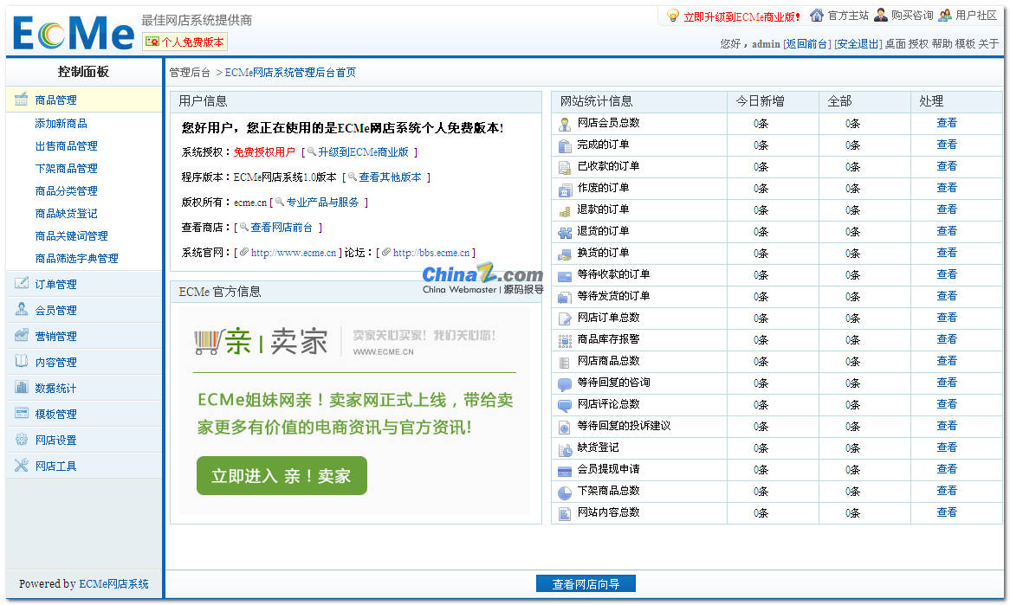Click the 会员提现申请 card icon
Screen dimensions: 1010x605
[x=564, y=471]
